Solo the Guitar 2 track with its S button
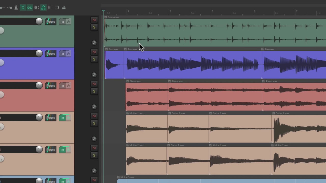The height and width of the screenshot is (183, 326). tap(94, 155)
